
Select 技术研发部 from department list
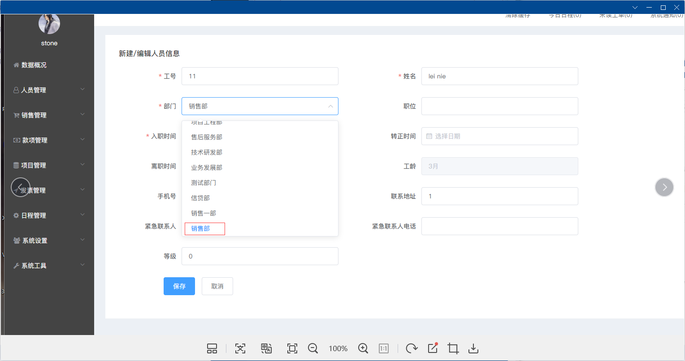click(x=260, y=152)
